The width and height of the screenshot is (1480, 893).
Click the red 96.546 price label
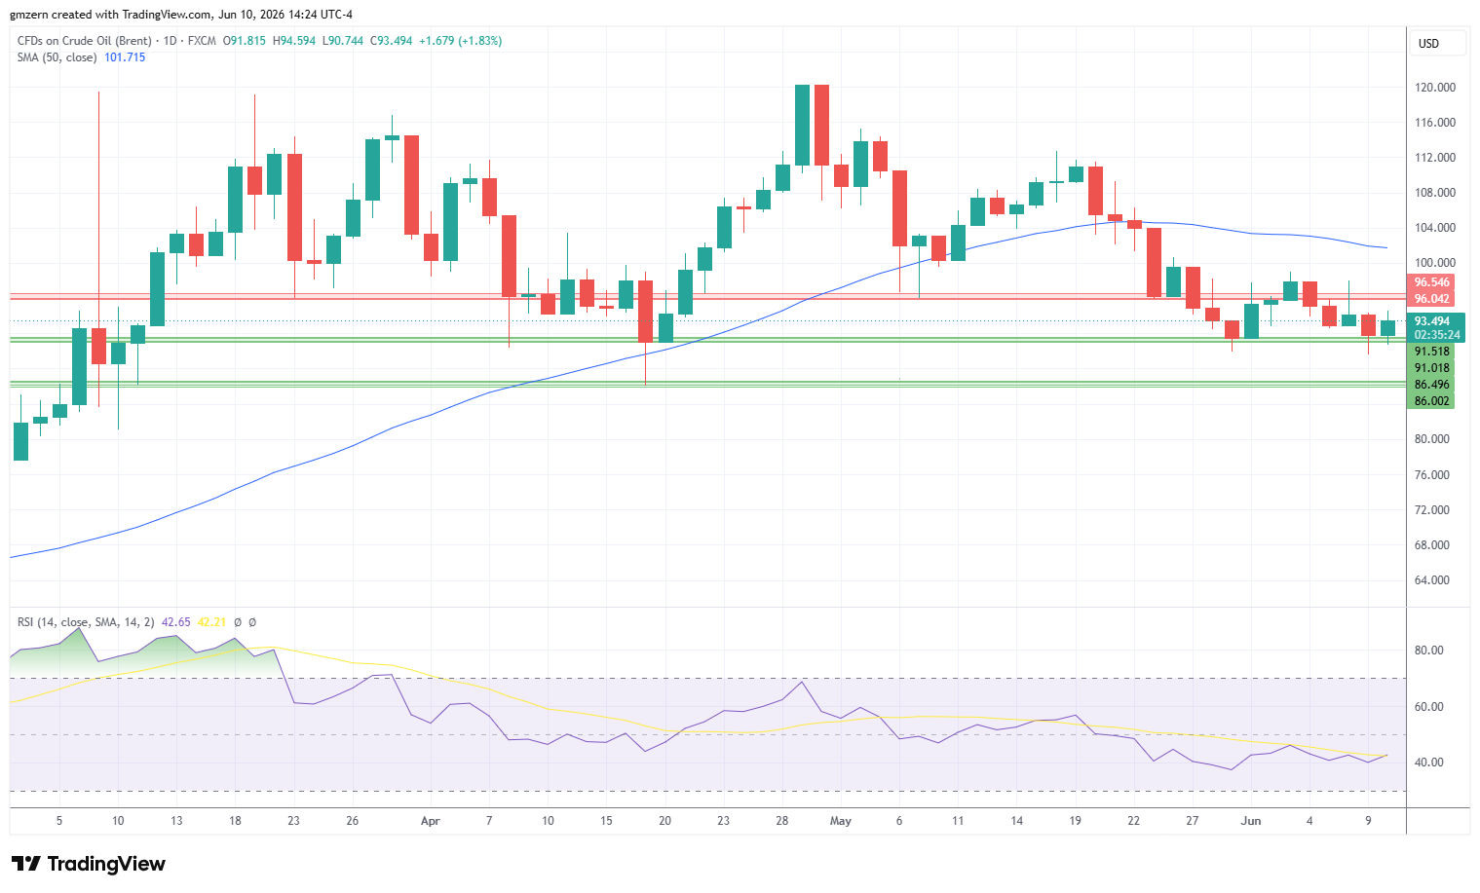coord(1431,282)
